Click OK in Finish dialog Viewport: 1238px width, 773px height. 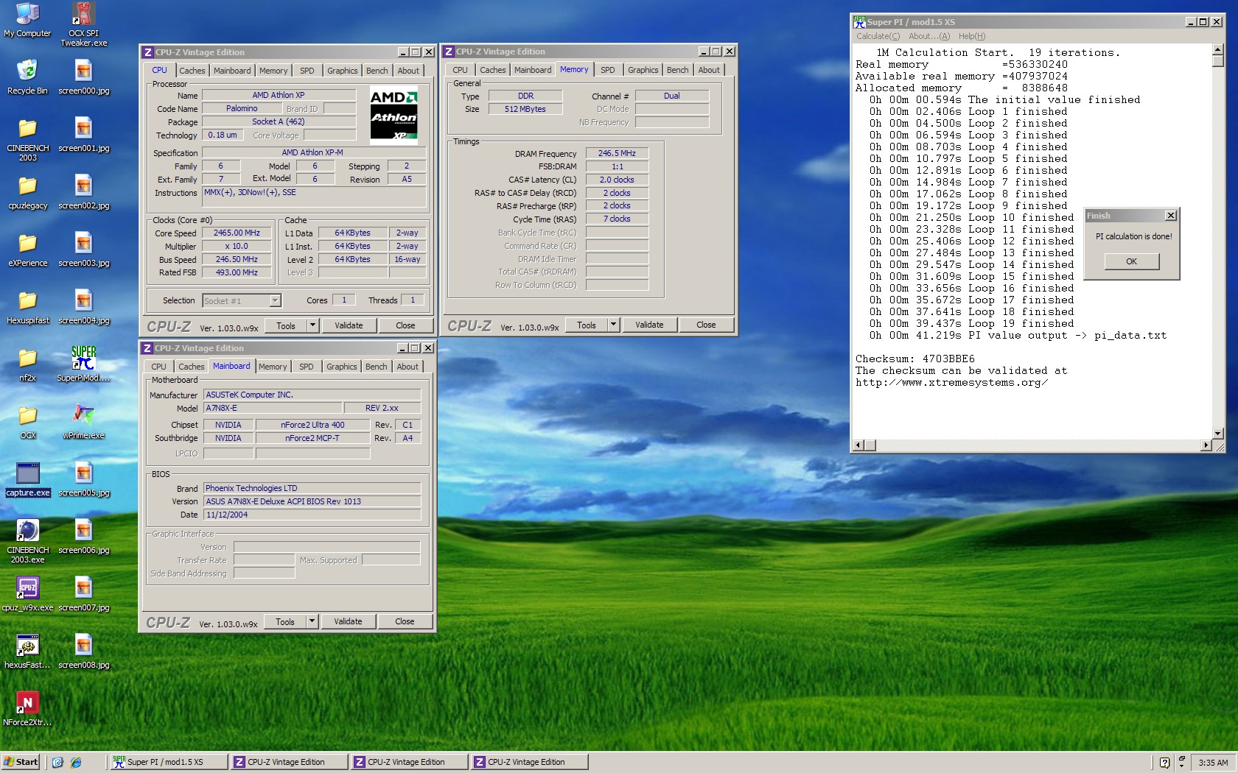click(1132, 261)
